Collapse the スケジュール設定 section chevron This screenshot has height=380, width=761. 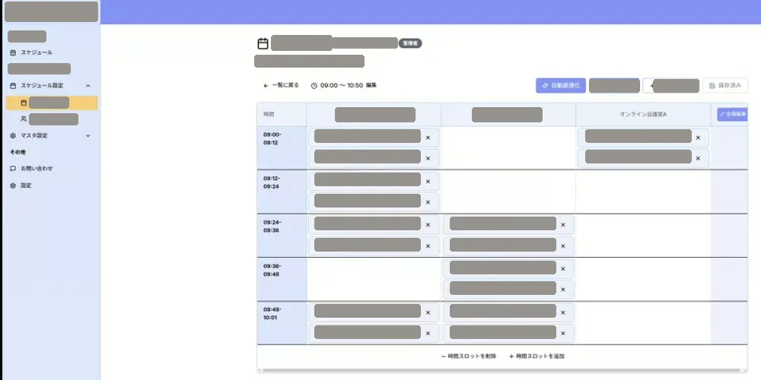pyautogui.click(x=88, y=86)
